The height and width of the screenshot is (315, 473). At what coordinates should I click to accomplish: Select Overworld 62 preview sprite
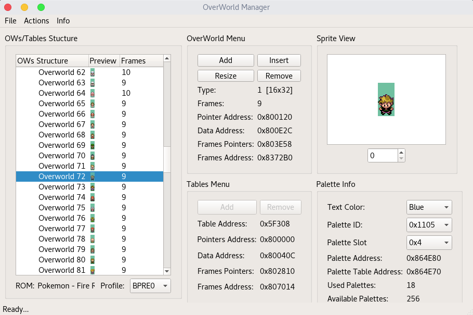tap(93, 72)
